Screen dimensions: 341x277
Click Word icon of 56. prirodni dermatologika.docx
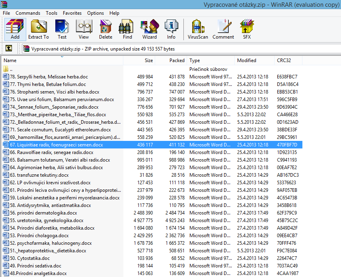[x=6, y=213]
